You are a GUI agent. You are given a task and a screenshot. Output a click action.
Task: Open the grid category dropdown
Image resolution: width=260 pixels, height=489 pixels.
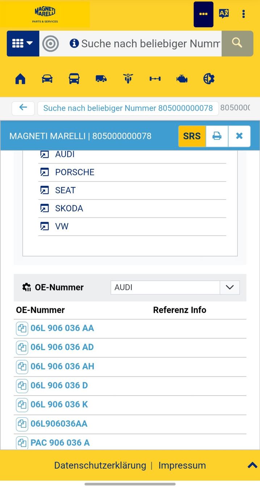coord(23,43)
